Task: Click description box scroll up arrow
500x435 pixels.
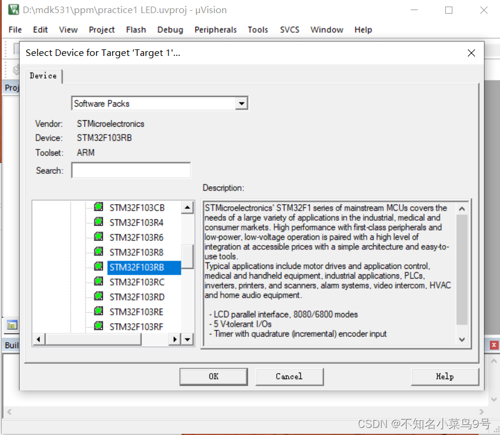Action: 462,209
